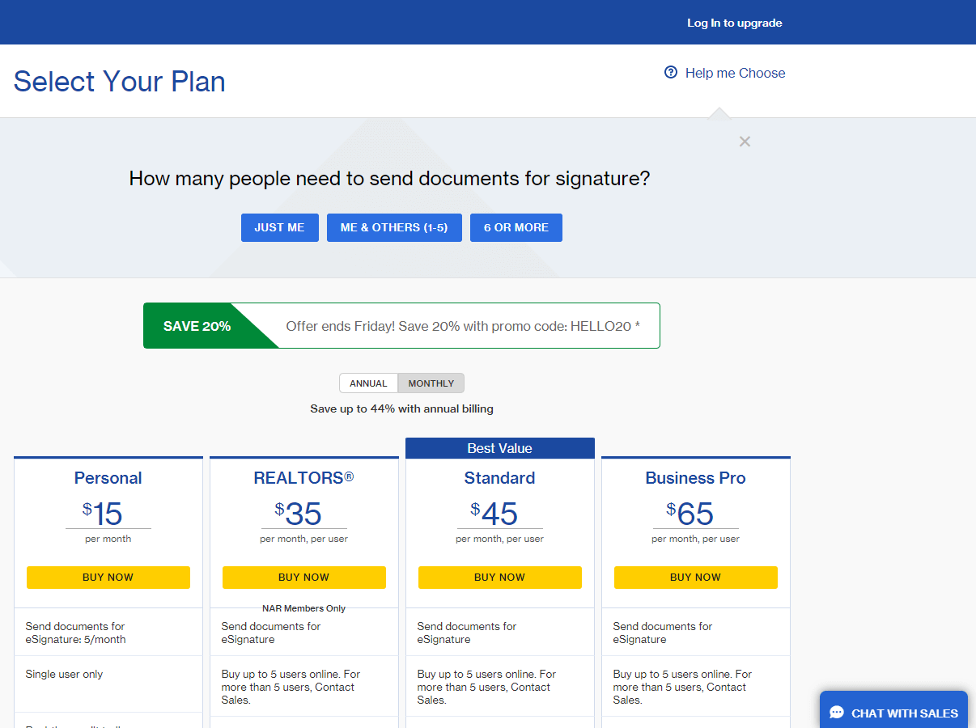The width and height of the screenshot is (976, 728).
Task: Click the NAR Members Only note
Action: tap(304, 608)
